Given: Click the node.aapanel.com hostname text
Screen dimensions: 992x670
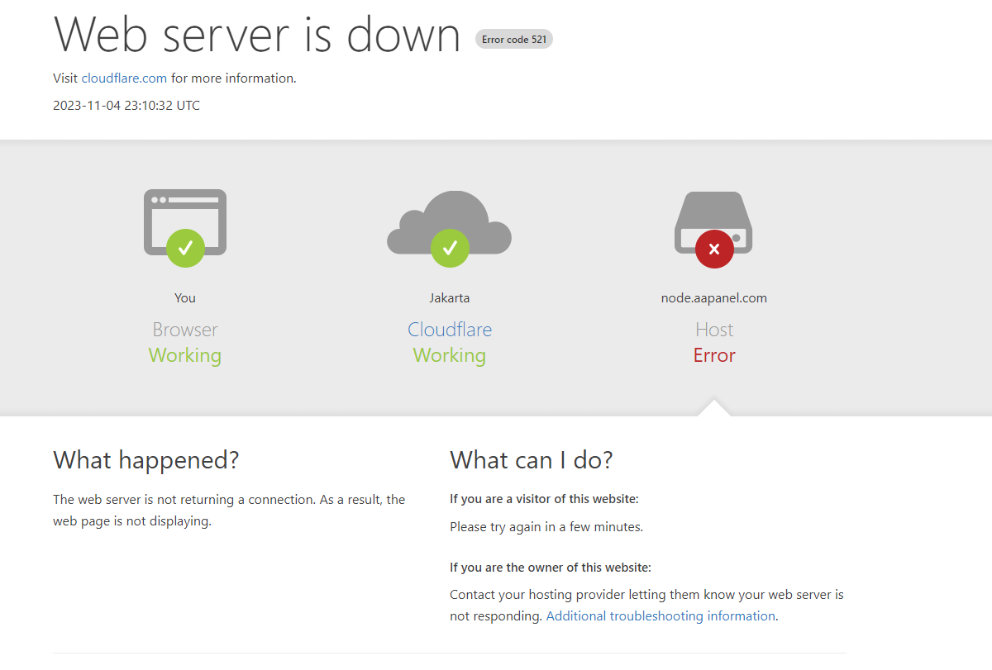Looking at the screenshot, I should 714,298.
